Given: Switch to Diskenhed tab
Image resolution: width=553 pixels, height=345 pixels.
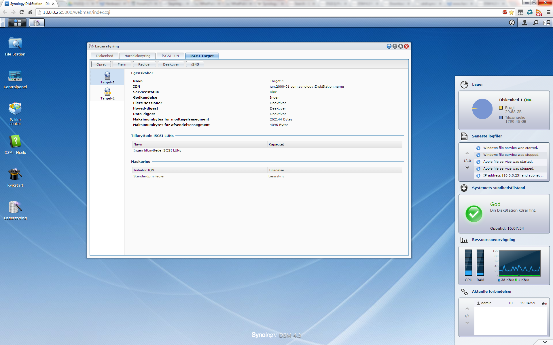Looking at the screenshot, I should coord(105,56).
